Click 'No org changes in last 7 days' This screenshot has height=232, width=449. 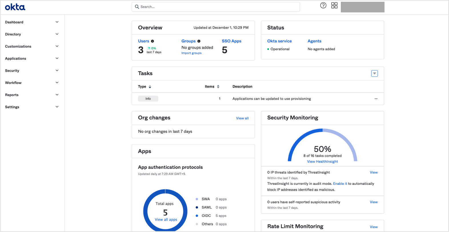point(165,131)
